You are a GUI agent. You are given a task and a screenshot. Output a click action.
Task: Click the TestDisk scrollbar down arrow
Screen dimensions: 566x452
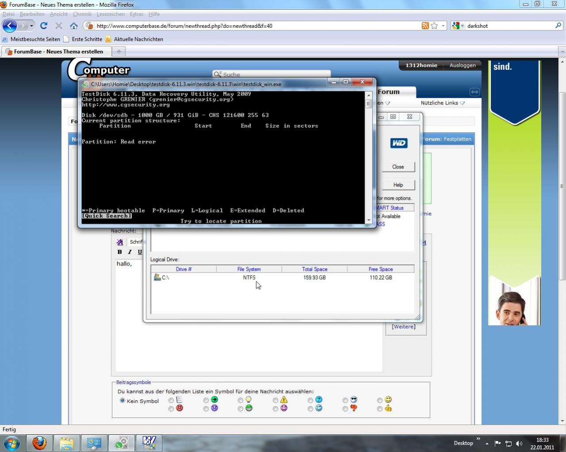pyautogui.click(x=368, y=220)
